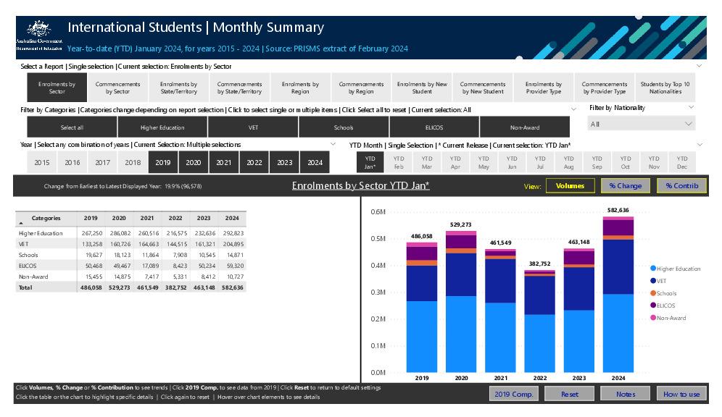This screenshot has width=722, height=417.
Task: Open the Notes panel
Action: (625, 394)
